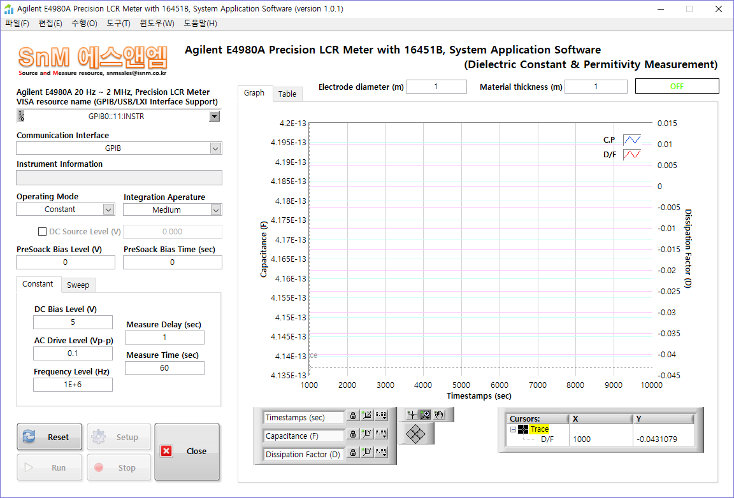Switch to the Table tab
This screenshot has width=734, height=498.
tap(287, 94)
